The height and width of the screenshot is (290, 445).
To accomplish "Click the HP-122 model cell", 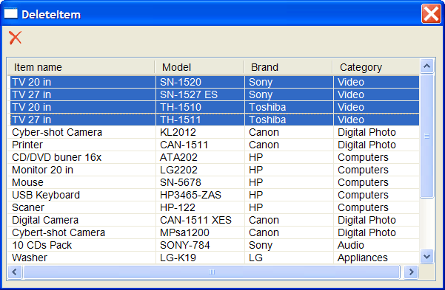I will (200, 207).
